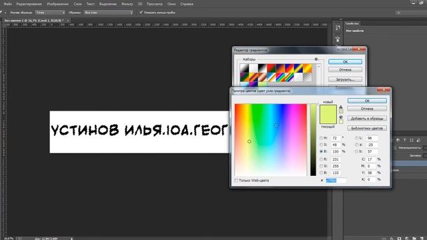Click inside the large color field
The image size is (427, 240).
[x=271, y=139]
